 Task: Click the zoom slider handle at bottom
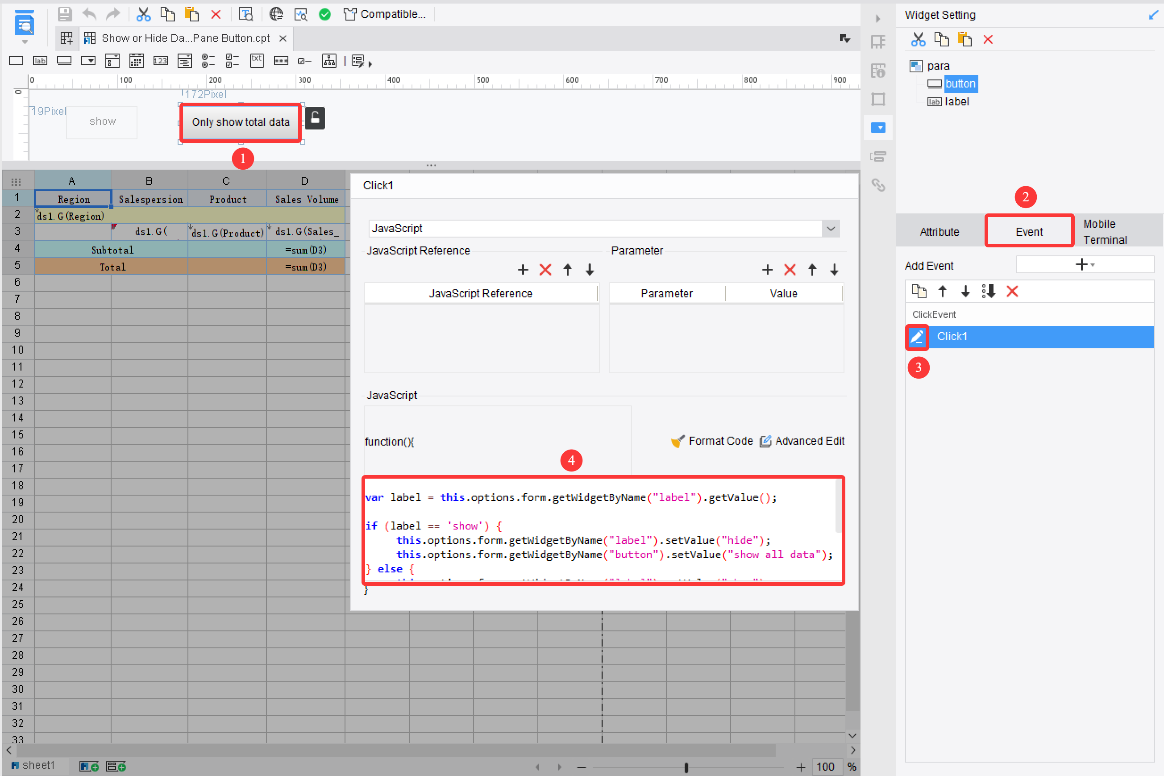(686, 767)
